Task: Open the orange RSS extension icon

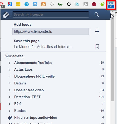Action: 43,4
